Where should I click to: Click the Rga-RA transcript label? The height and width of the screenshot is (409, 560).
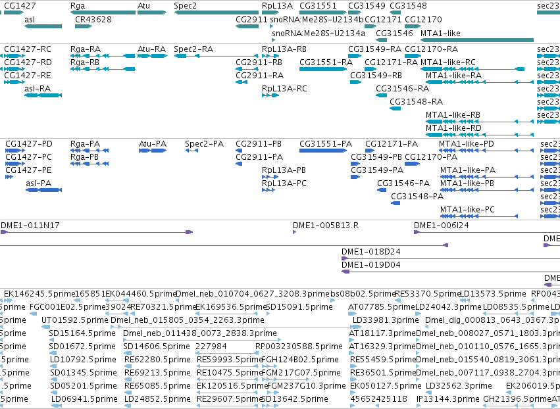point(86,49)
